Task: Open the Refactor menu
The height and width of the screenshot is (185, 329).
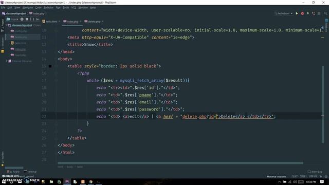Action: pyautogui.click(x=48, y=8)
